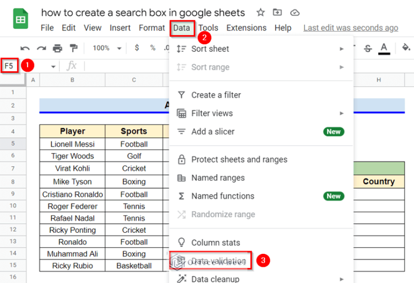Click the Paint format icon

(x=74, y=48)
